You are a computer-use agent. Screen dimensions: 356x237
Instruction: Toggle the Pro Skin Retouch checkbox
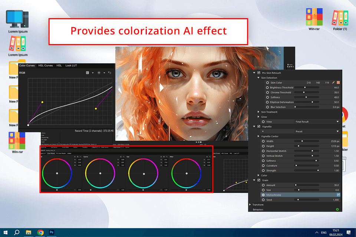tap(259, 73)
